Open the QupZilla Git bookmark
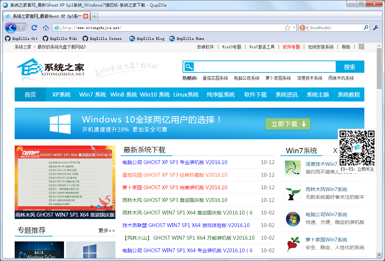 point(21,38)
